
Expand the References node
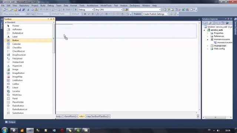click(207, 36)
